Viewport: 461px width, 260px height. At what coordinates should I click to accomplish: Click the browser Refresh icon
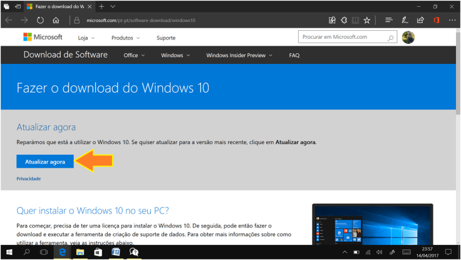pyautogui.click(x=41, y=20)
